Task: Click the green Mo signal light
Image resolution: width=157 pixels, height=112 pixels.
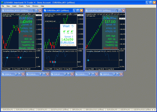Action: tap(72, 31)
